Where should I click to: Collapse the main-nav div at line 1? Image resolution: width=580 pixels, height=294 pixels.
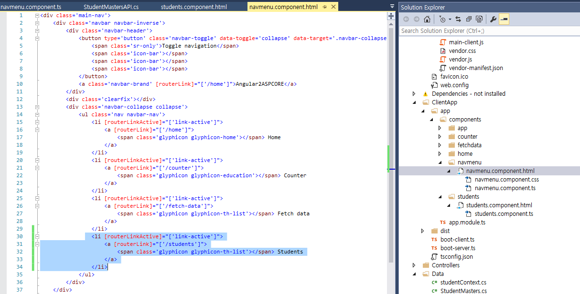pos(37,15)
